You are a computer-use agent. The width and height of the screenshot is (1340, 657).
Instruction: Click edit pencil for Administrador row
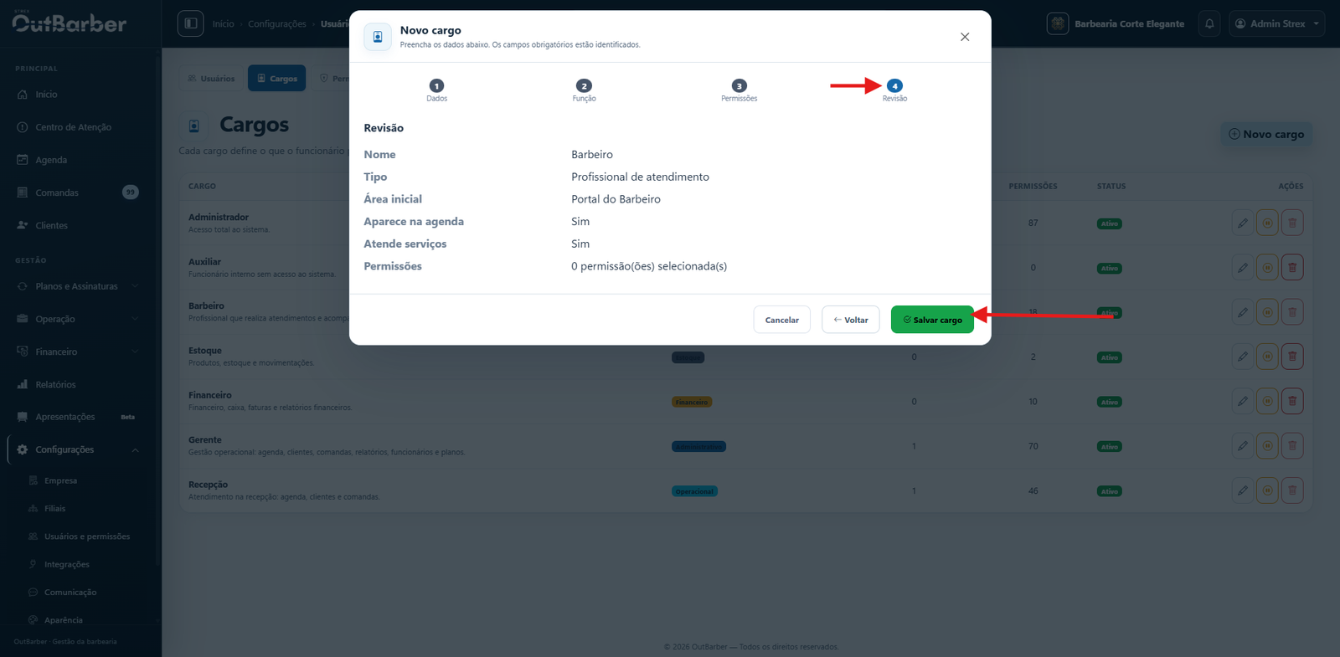[1243, 223]
